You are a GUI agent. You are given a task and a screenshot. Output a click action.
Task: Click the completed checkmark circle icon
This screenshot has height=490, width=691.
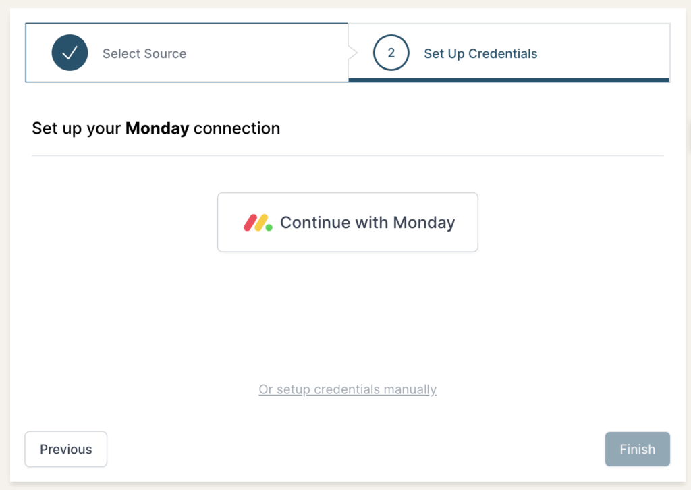click(x=70, y=53)
